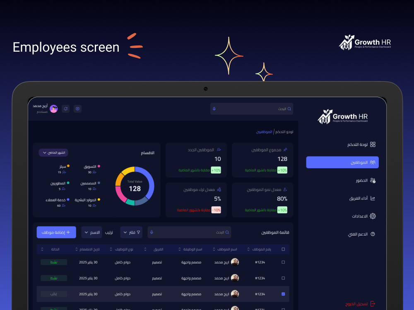Sort by الحالة column arrows
Image resolution: width=414 pixels, height=310 pixels.
tap(42, 249)
